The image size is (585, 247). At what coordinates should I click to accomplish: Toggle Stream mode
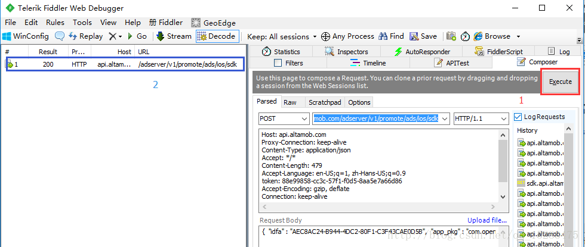[174, 36]
